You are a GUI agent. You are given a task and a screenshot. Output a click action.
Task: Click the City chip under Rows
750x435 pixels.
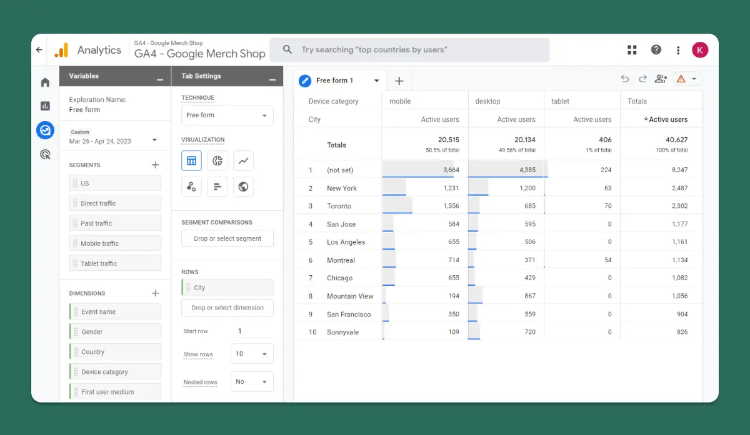(227, 288)
